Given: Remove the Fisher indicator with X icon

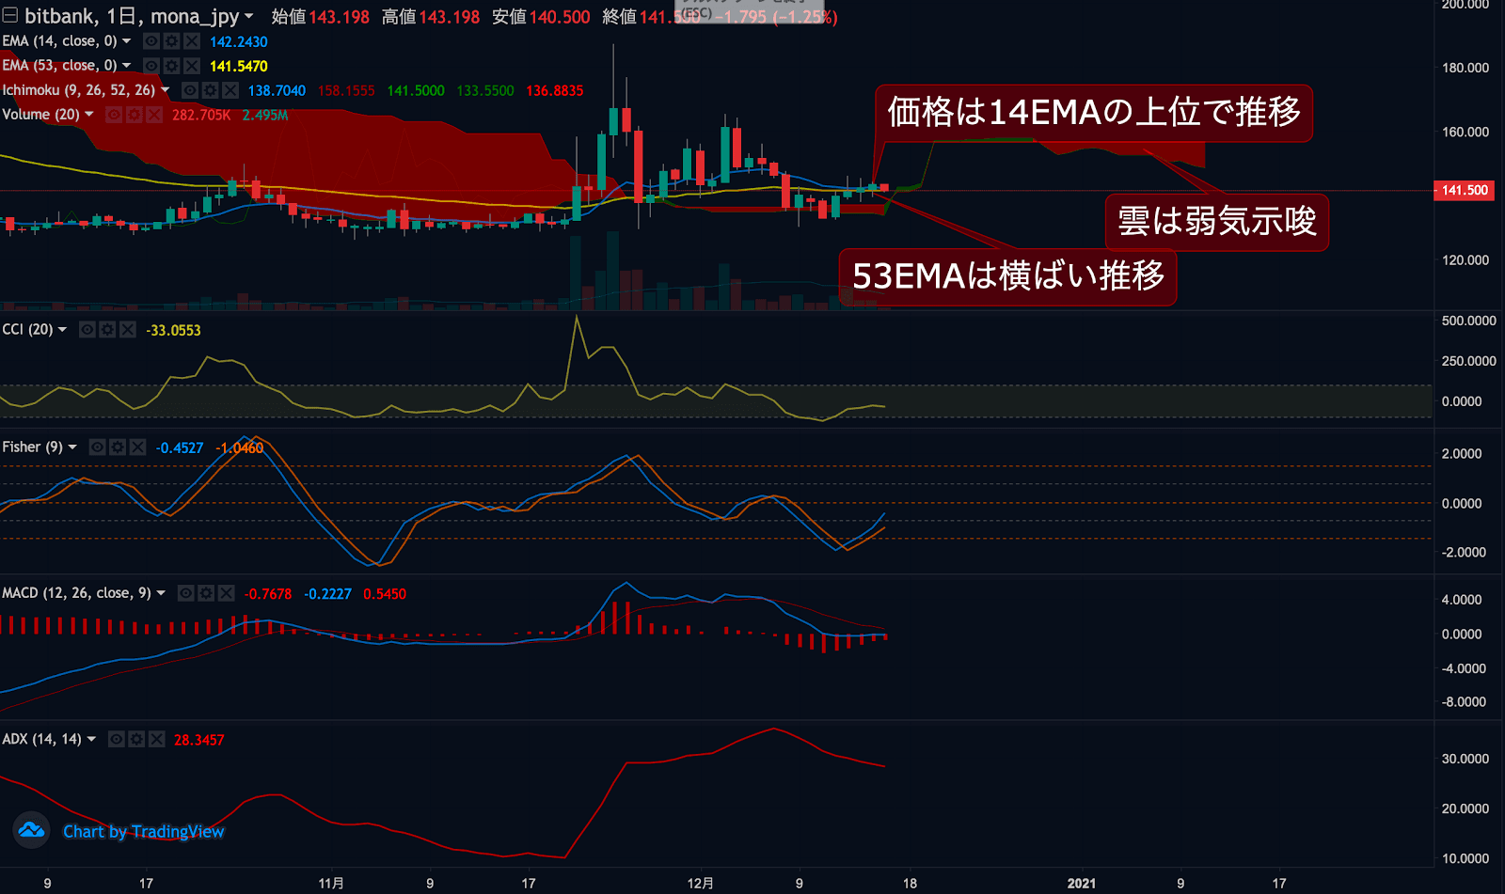Looking at the screenshot, I should 138,447.
